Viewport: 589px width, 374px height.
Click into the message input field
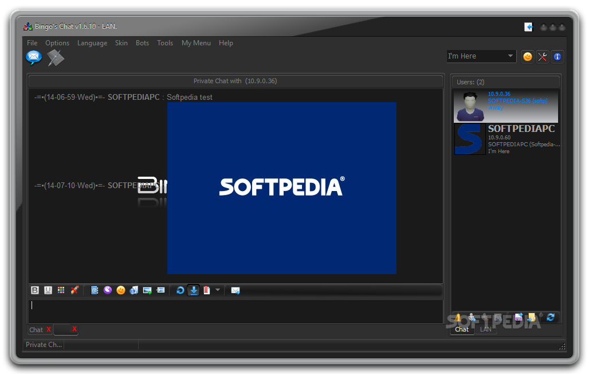[x=235, y=311]
